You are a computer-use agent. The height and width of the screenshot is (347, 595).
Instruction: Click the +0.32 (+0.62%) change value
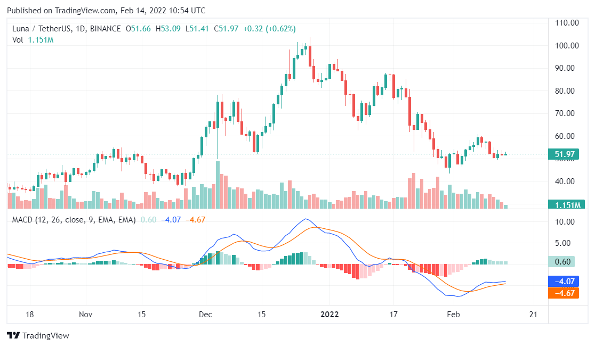point(269,29)
